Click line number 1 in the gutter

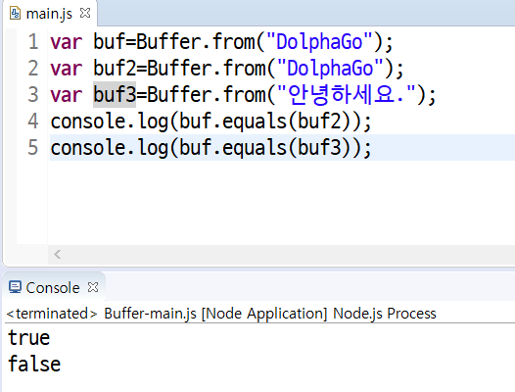click(x=33, y=42)
